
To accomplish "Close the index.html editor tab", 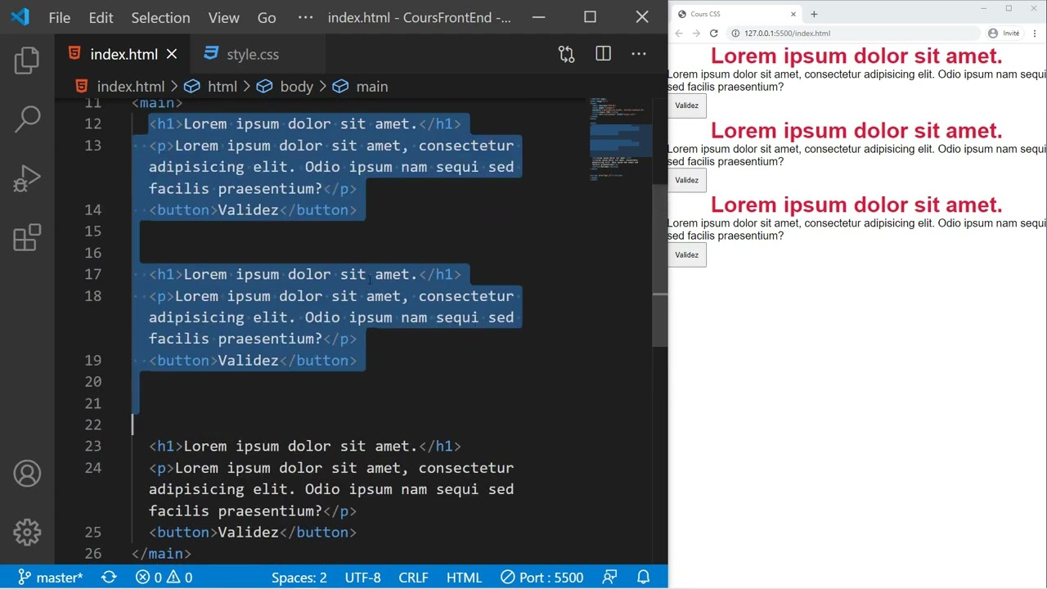I will 172,54.
